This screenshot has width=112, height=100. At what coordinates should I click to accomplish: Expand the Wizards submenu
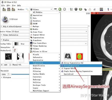pos(45,54)
